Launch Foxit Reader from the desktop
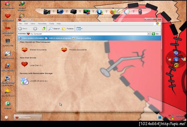This screenshot has height=127, width=187. click(8, 55)
